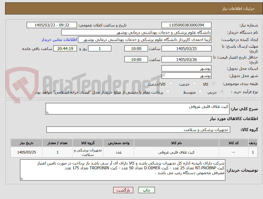
Task: Click the quantity cell 1 in the table
Action: point(57,152)
